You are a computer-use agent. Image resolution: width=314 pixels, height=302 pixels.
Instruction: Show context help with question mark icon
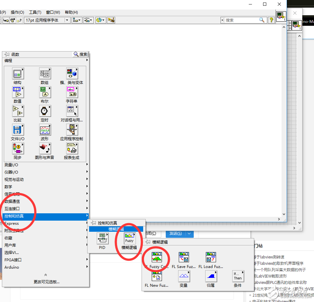coord(271,20)
